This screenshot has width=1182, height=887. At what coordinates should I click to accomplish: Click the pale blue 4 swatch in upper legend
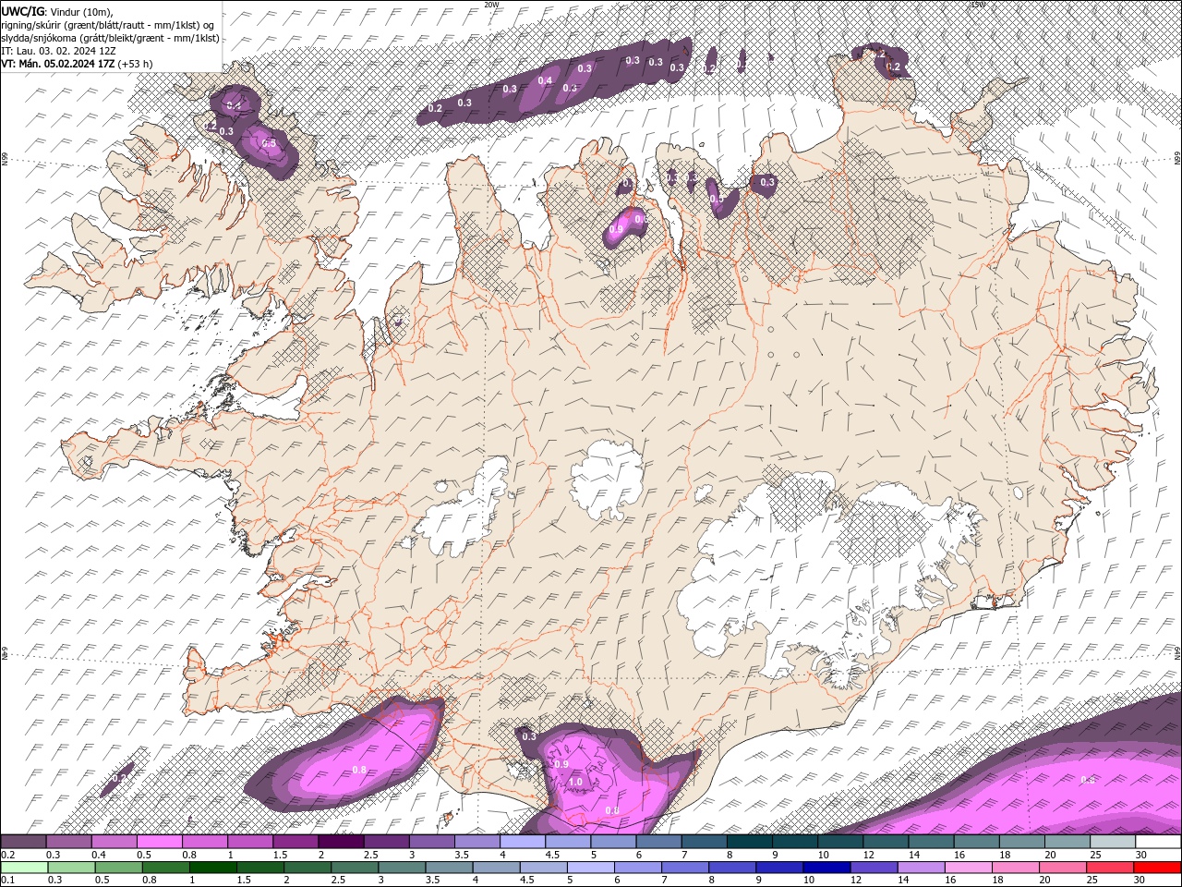coord(523,842)
